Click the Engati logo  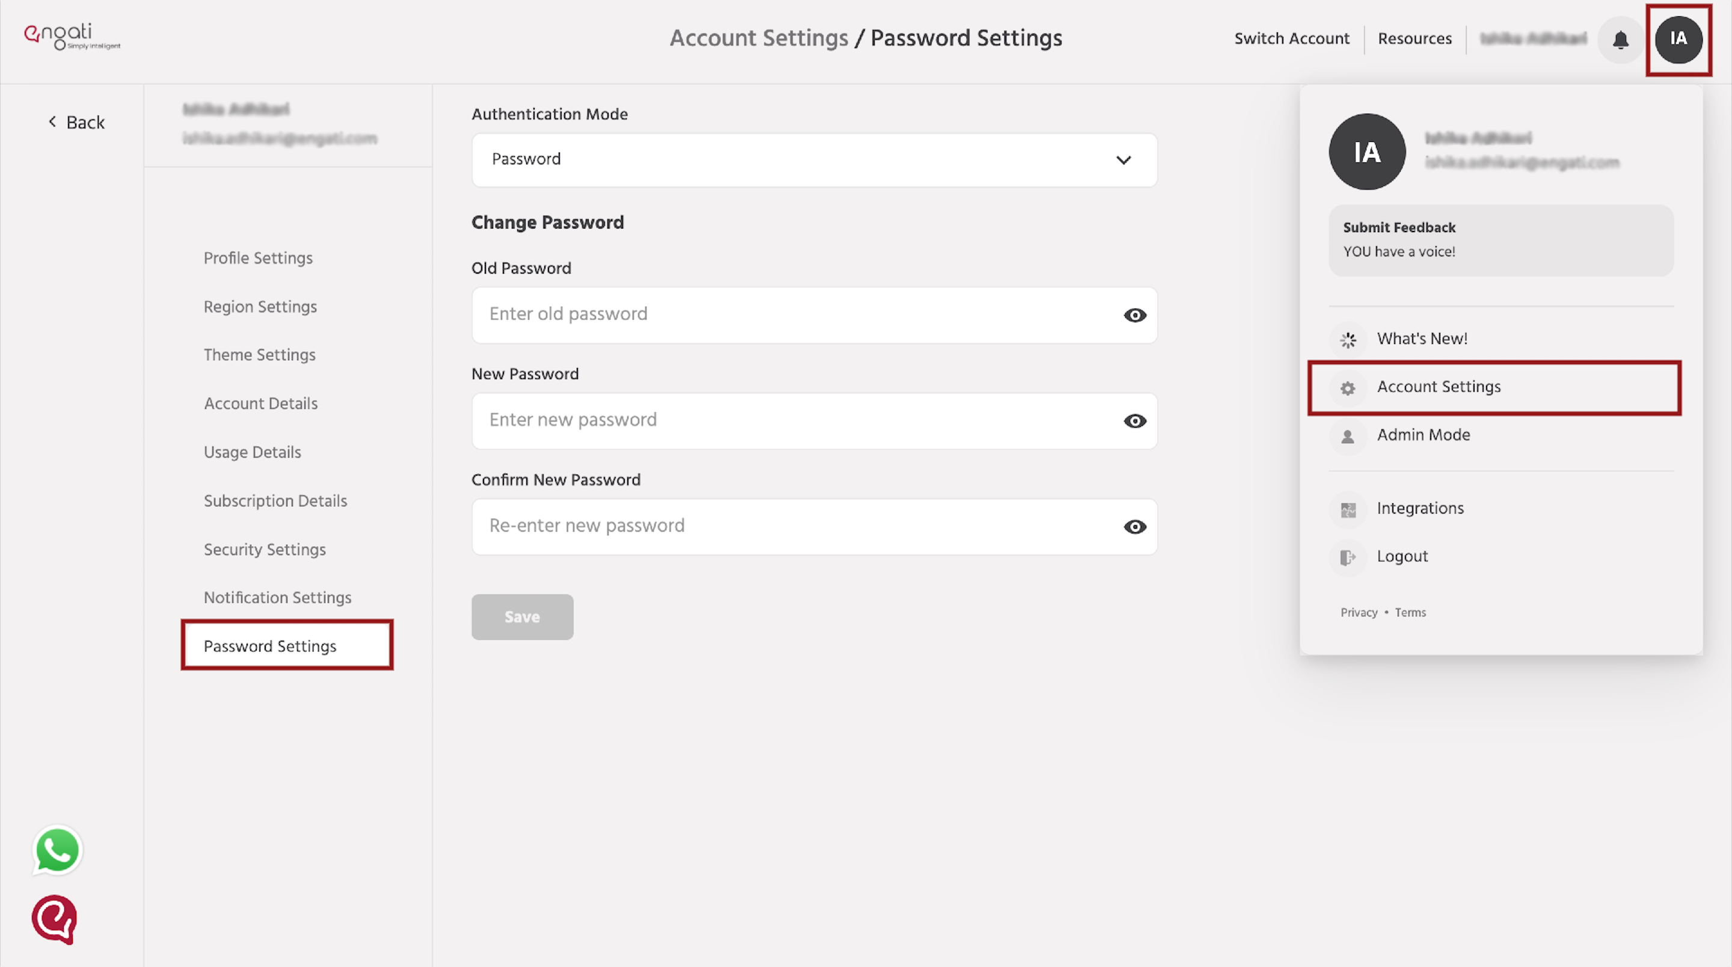pos(72,36)
